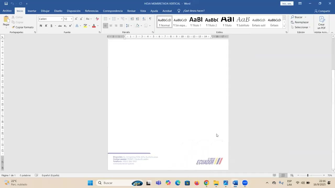
Task: Click the Paste (Pegar) clipboard icon
Action: (x=6, y=20)
